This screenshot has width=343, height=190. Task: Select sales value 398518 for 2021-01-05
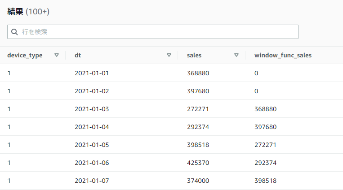(198, 145)
